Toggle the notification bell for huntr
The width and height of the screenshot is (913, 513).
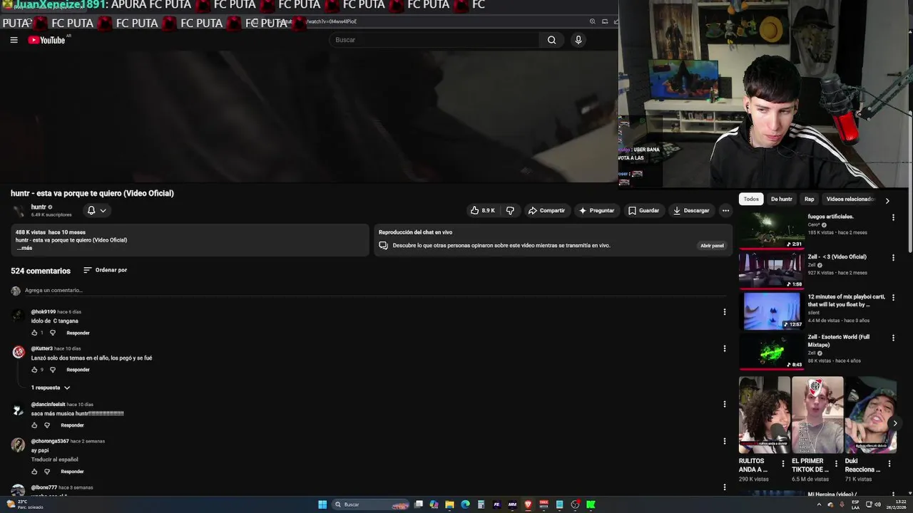(x=91, y=210)
